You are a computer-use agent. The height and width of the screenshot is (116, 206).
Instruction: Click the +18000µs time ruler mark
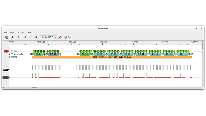click(x=72, y=42)
